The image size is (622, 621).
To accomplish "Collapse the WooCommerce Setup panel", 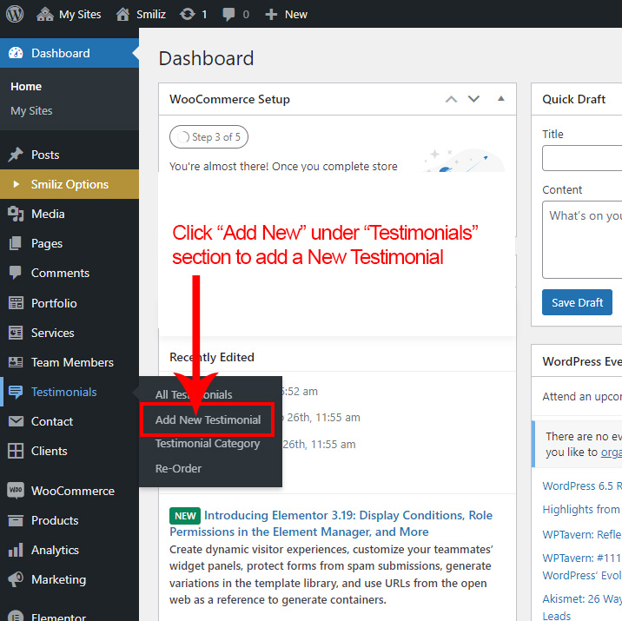I will click(500, 99).
